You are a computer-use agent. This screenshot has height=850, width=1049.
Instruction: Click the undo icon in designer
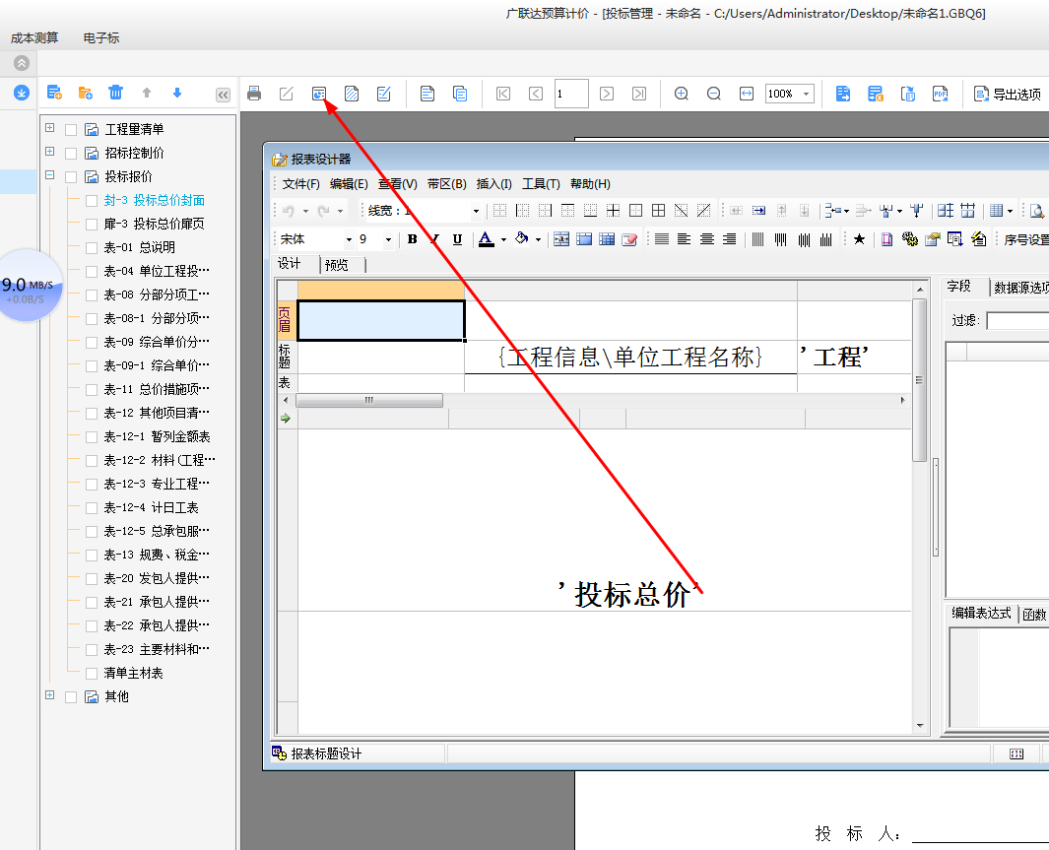pyautogui.click(x=289, y=211)
